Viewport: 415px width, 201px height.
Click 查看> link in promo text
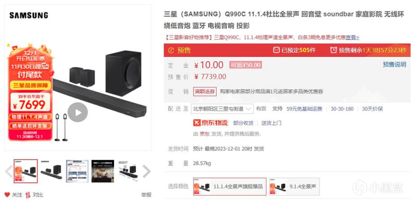pyautogui.click(x=352, y=37)
